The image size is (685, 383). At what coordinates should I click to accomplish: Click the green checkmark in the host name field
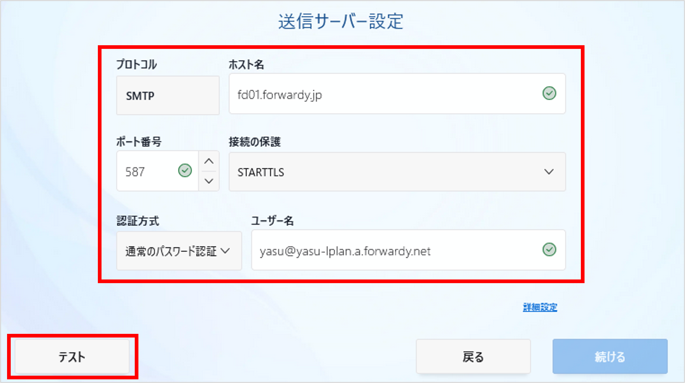(549, 93)
